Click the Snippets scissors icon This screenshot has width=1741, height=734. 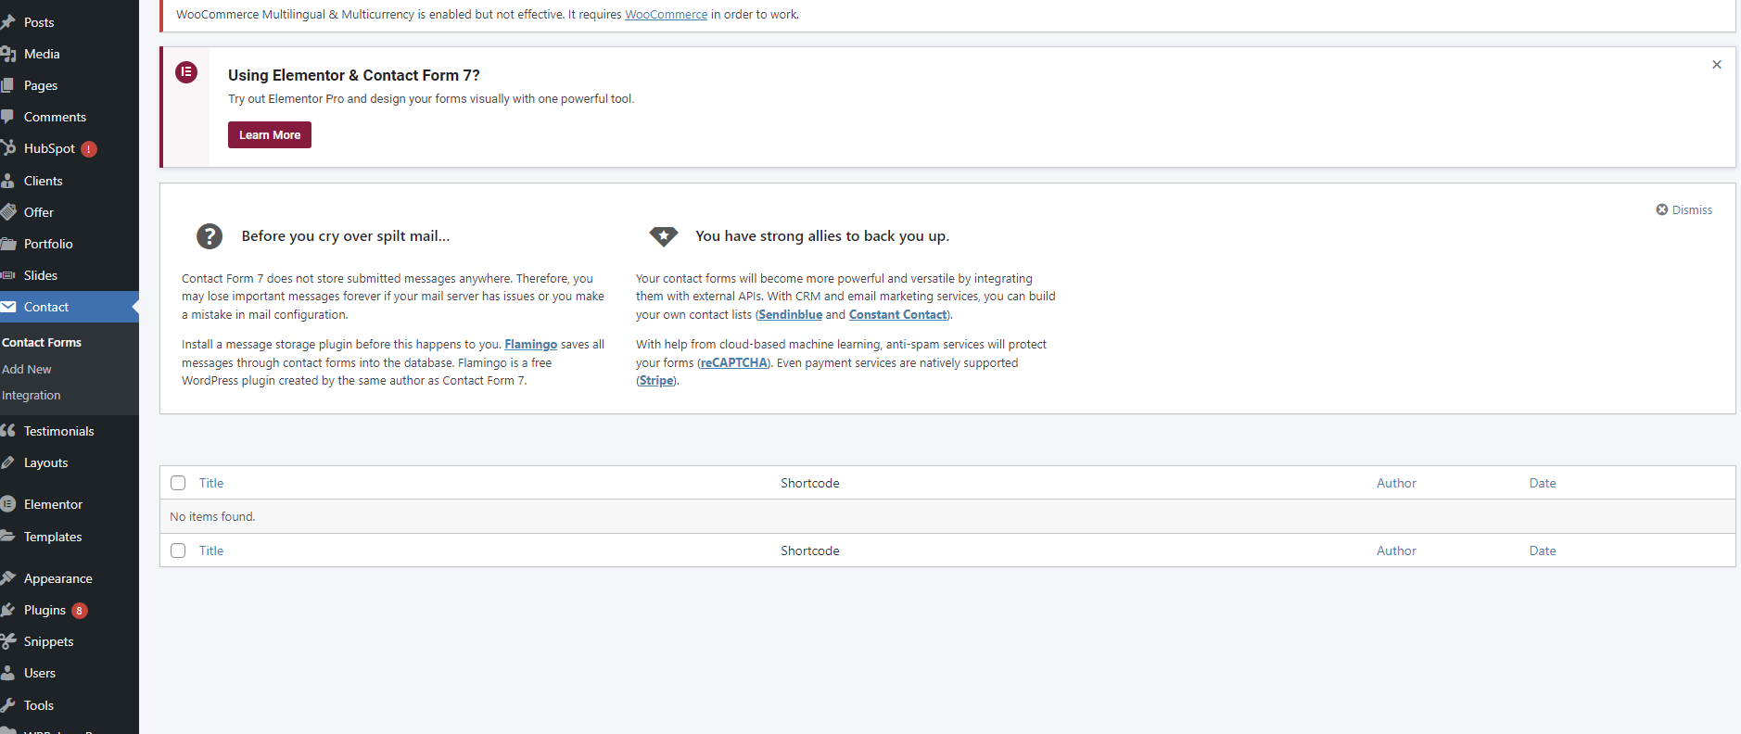pyautogui.click(x=8, y=641)
